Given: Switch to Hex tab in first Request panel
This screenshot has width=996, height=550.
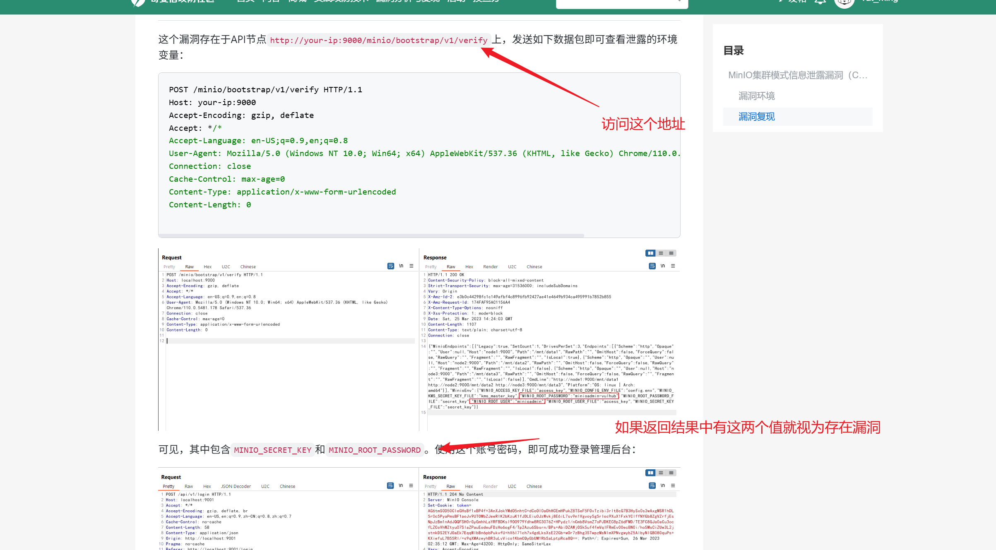Looking at the screenshot, I should tap(207, 267).
